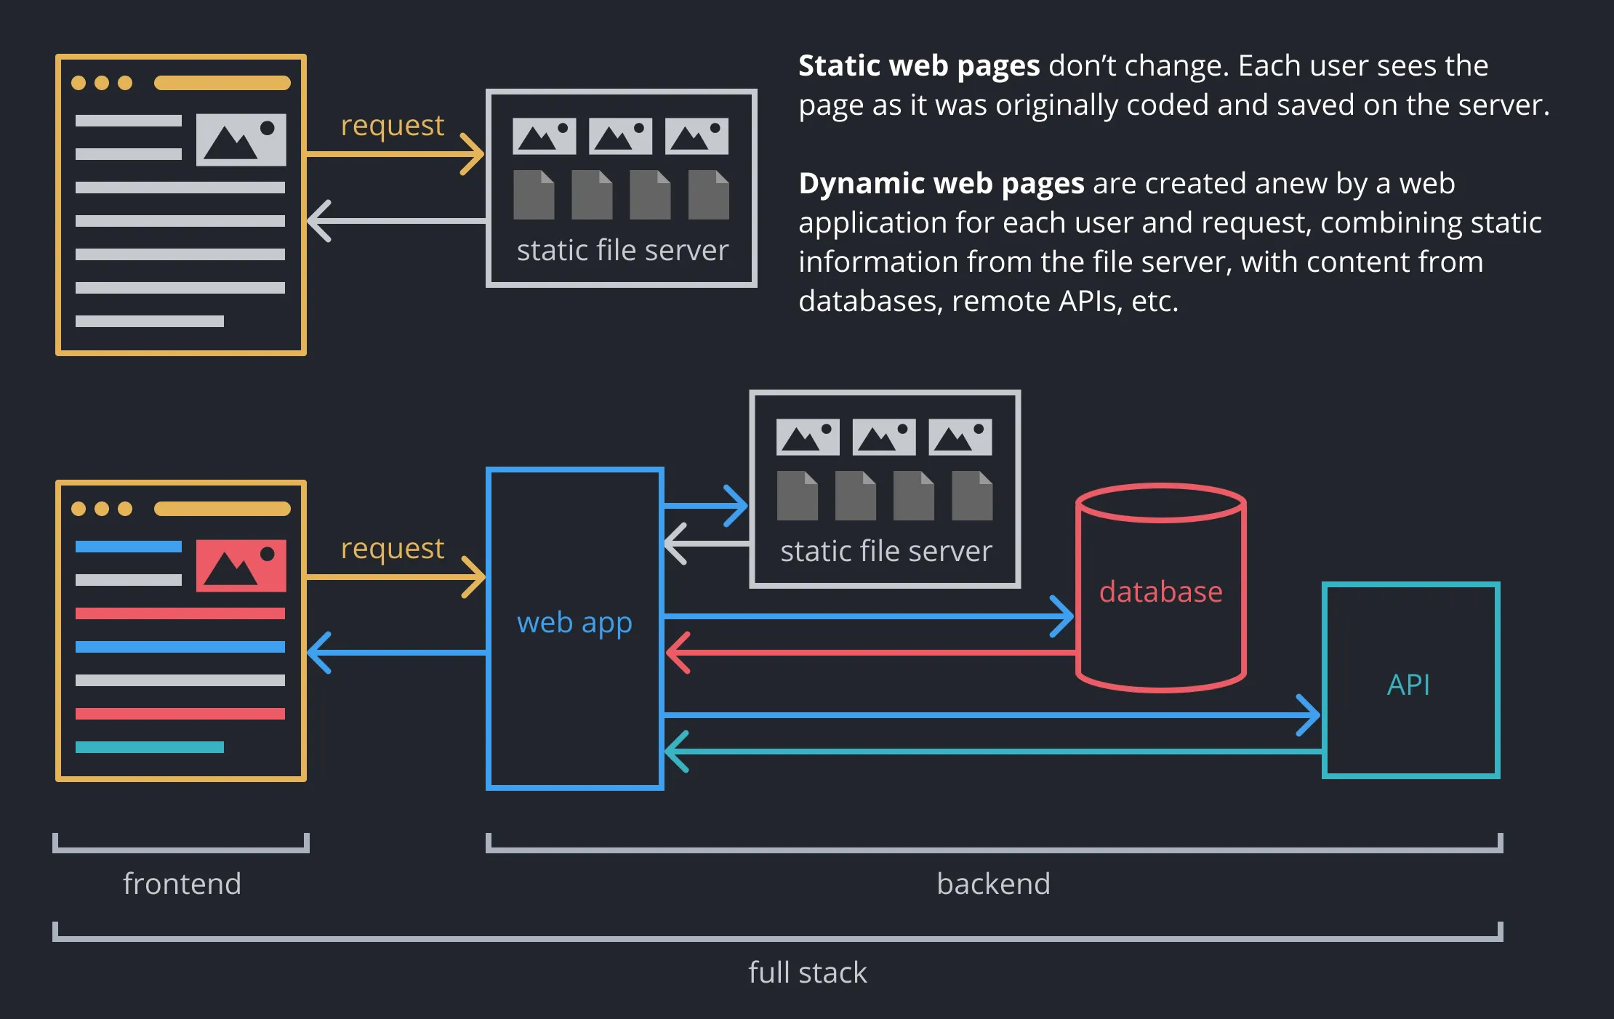1614x1019 pixels.
Task: Click the API box label
Action: coord(1408,683)
